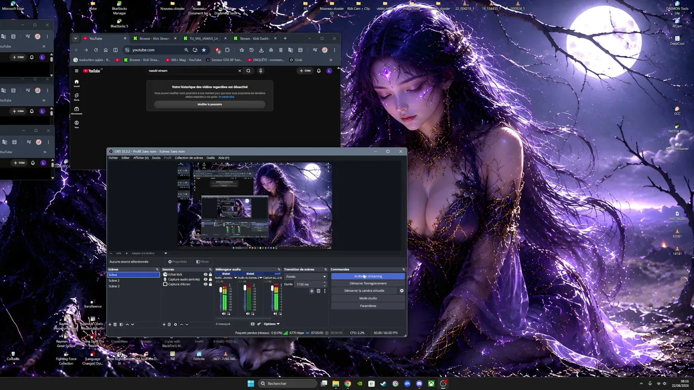
Task: Open Chrome history clock icon in toolbar
Action: pyautogui.click(x=251, y=50)
